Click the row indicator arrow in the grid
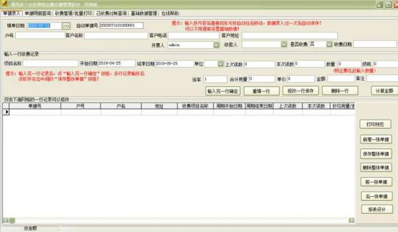 (x=6, y=112)
